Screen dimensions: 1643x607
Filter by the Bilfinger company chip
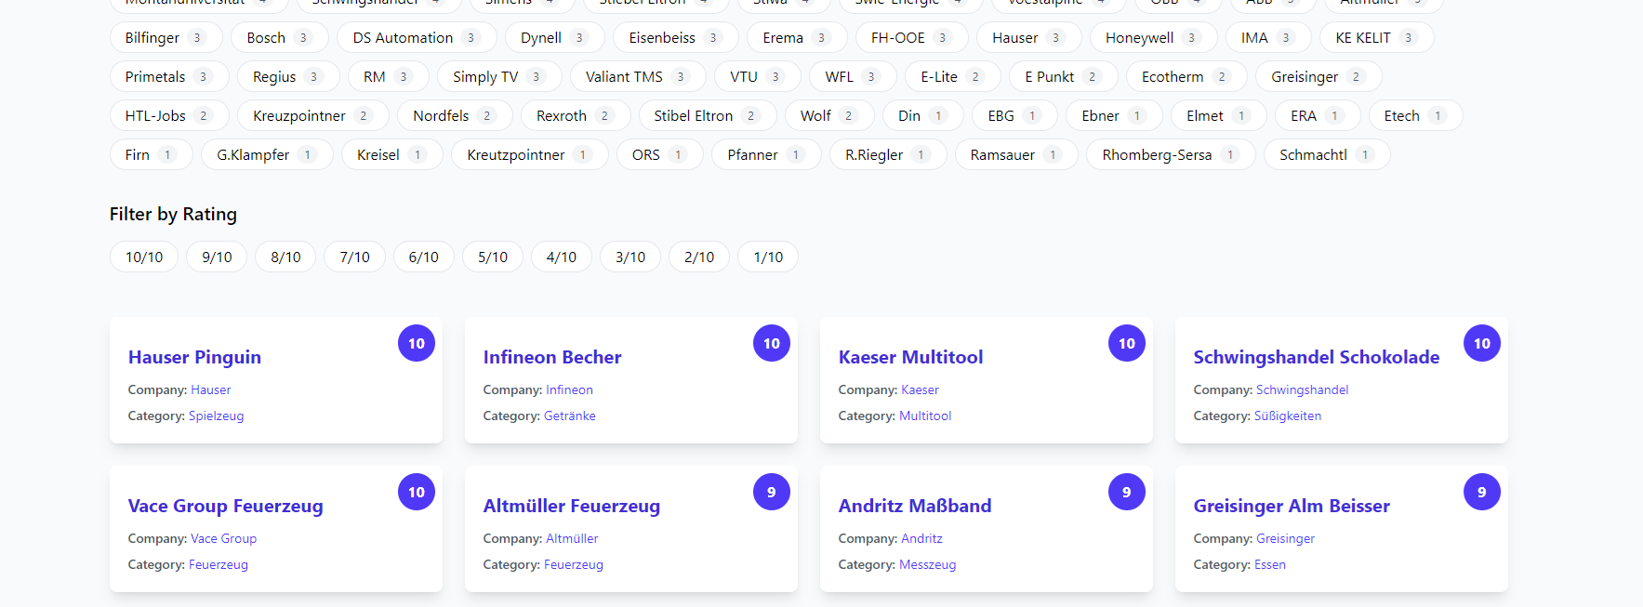click(x=166, y=38)
